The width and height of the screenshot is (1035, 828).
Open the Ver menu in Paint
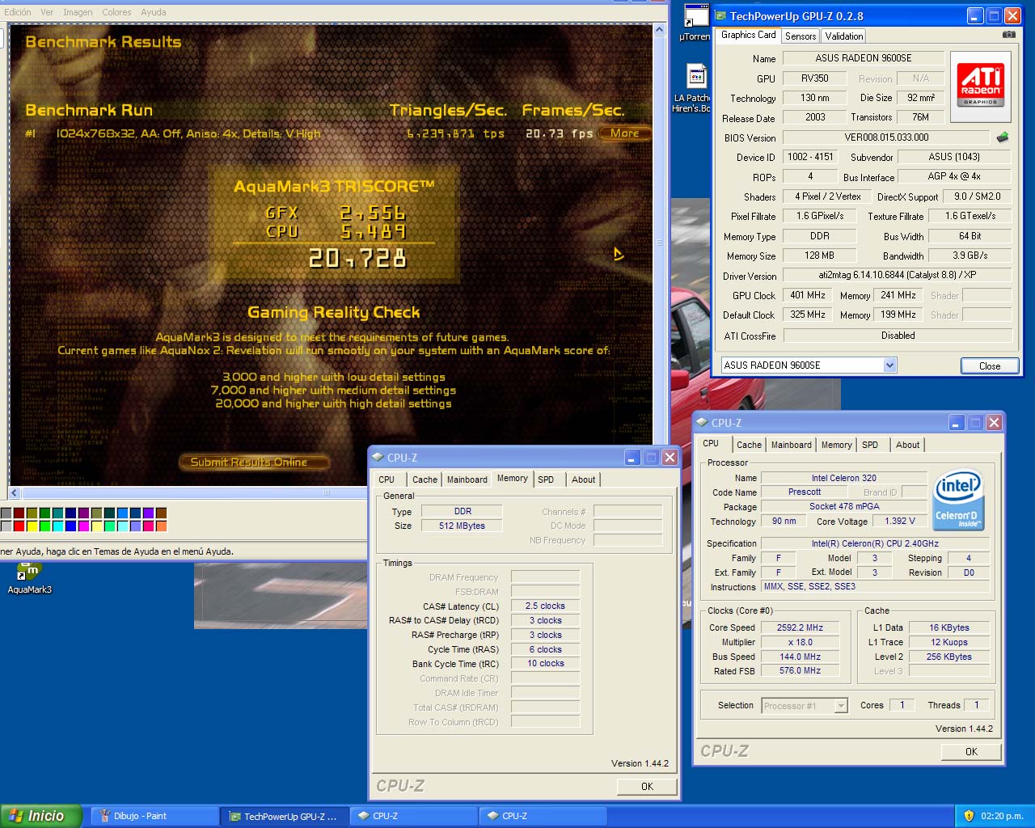pos(47,12)
